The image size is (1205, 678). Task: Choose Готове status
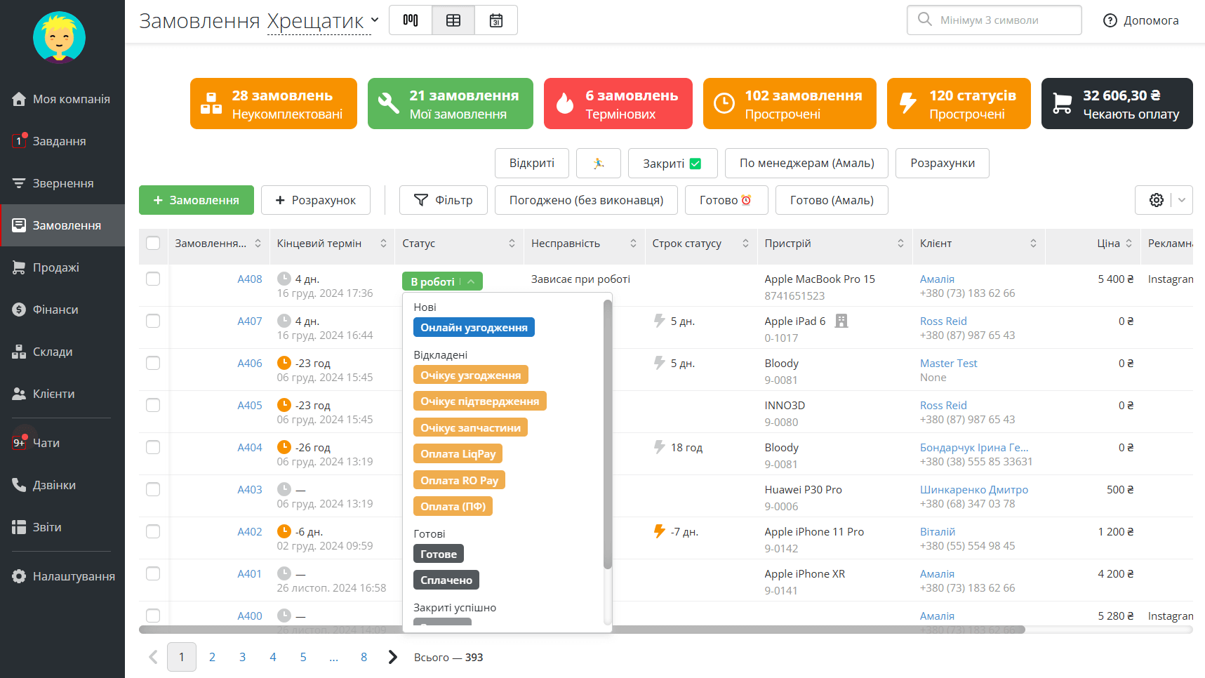[438, 554]
